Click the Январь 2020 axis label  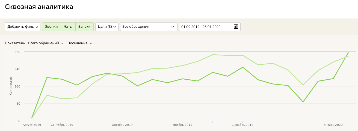tap(333, 125)
